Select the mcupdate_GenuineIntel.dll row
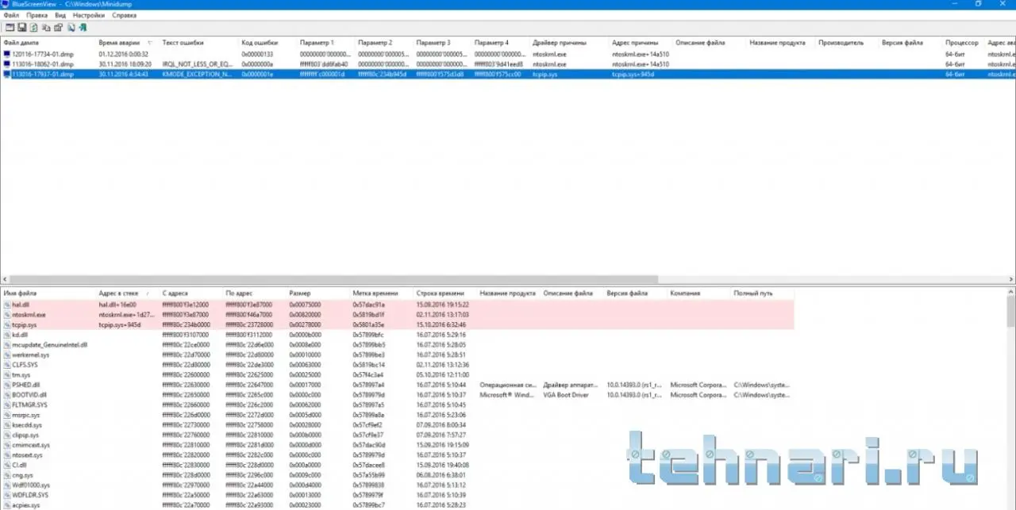Image resolution: width=1016 pixels, height=510 pixels. pyautogui.click(x=397, y=345)
